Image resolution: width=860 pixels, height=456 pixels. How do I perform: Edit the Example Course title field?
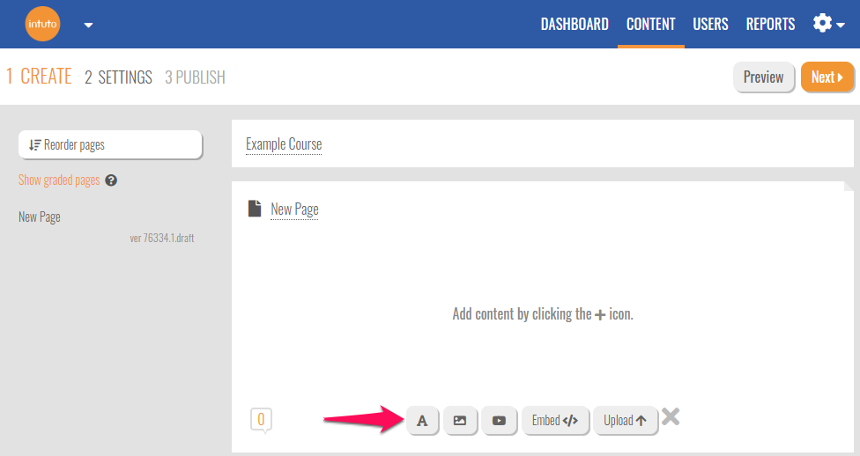(284, 144)
